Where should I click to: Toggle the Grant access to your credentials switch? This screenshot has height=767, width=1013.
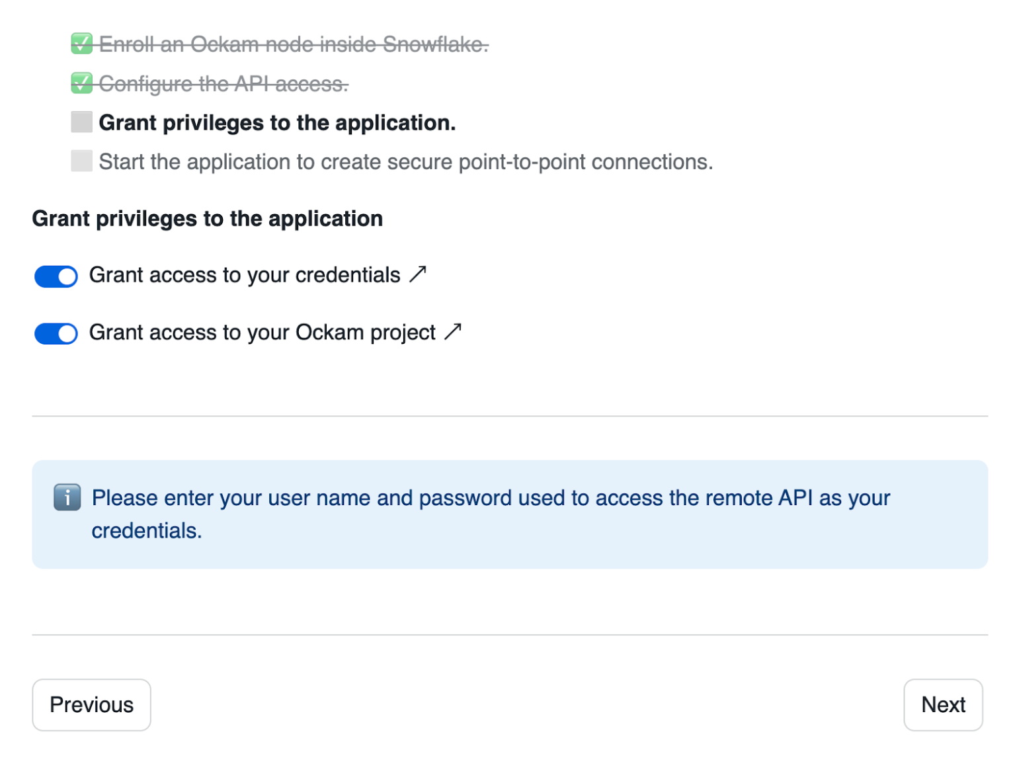[x=56, y=276]
